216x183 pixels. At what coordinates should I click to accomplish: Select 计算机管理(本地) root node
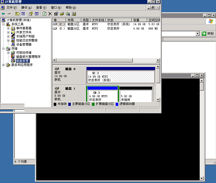(x=18, y=20)
